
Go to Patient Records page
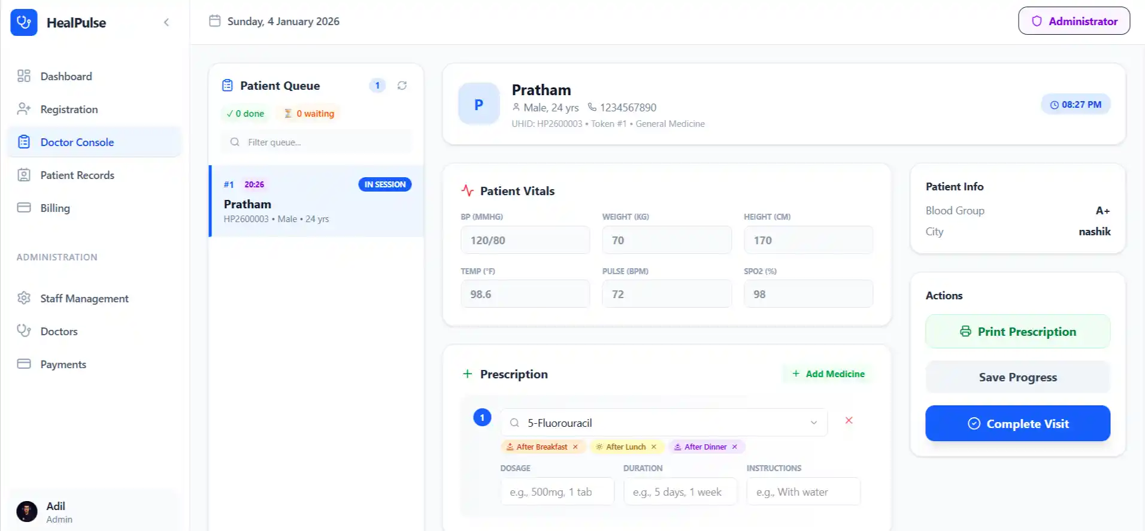click(x=77, y=175)
